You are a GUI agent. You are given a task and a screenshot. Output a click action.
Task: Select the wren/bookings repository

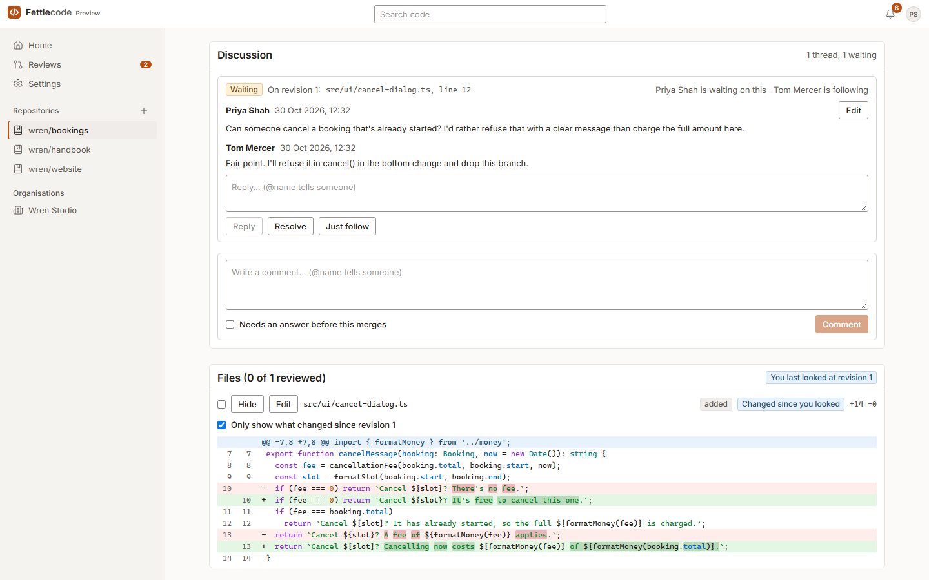coord(83,130)
